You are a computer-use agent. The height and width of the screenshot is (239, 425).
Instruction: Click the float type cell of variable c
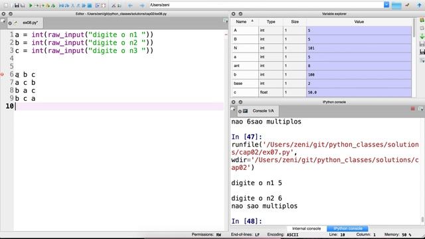[271, 92]
